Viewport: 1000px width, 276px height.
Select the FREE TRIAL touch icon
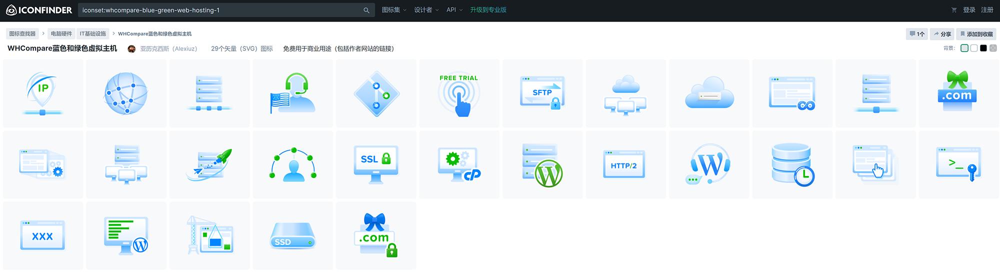[x=459, y=93]
